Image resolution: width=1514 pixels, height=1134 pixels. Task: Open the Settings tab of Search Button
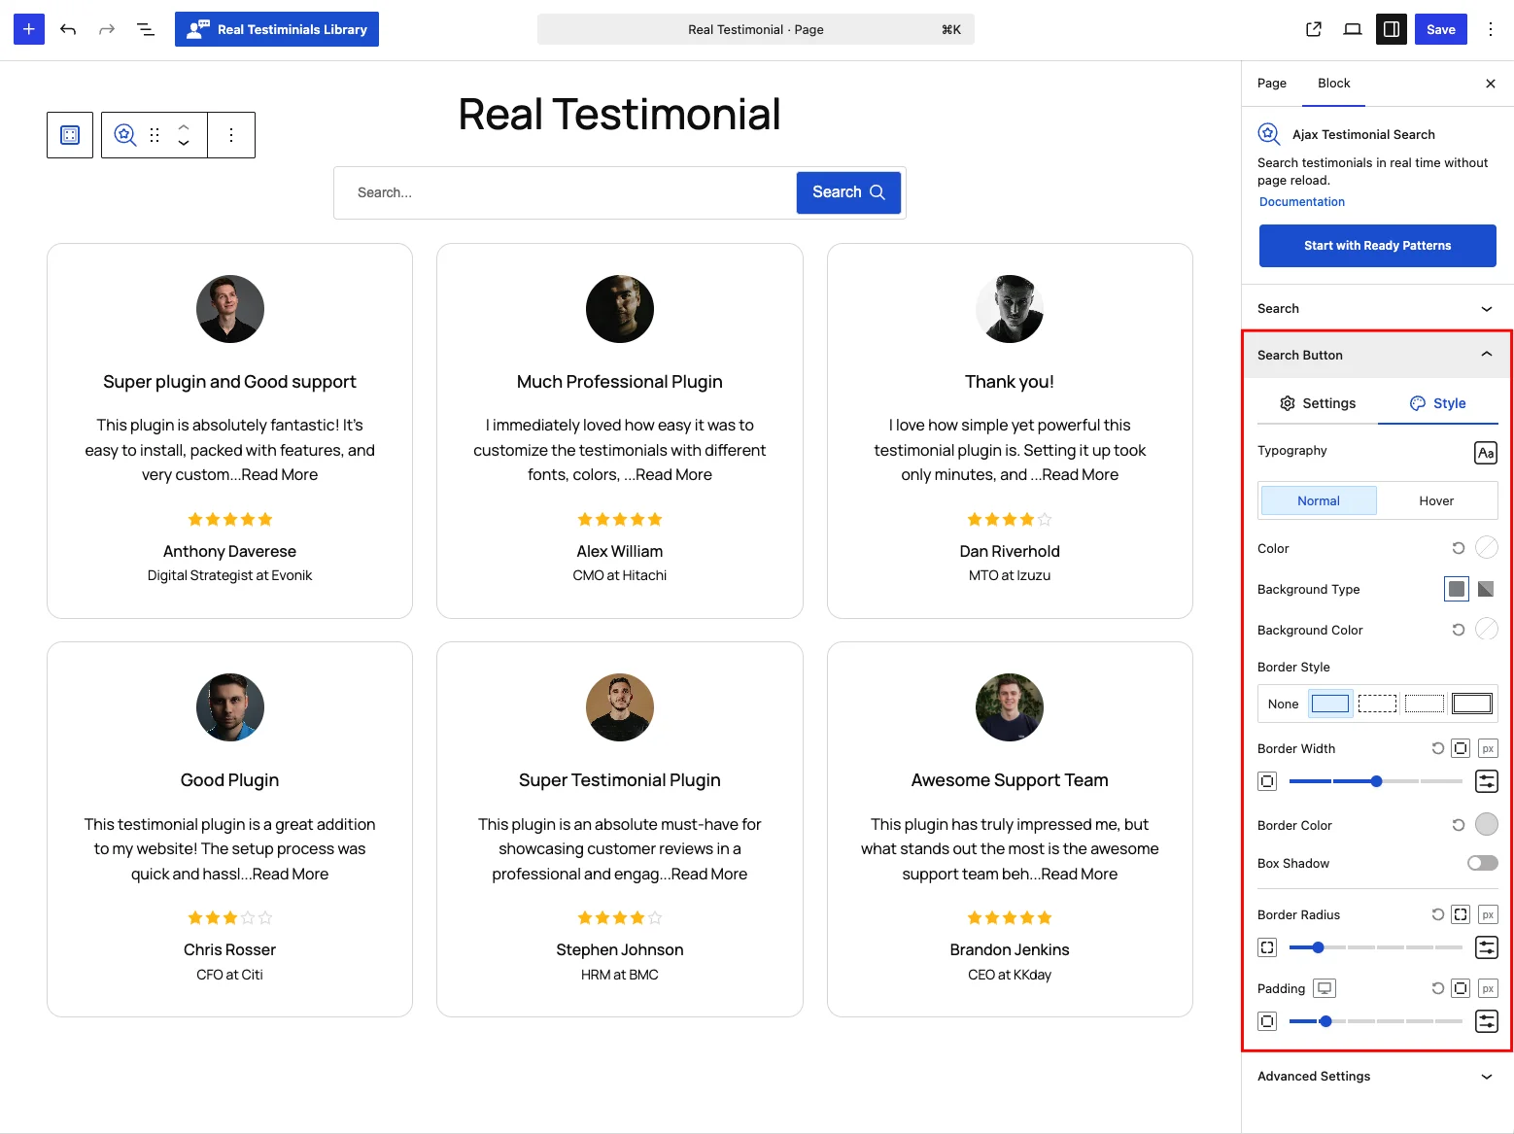[1318, 403]
